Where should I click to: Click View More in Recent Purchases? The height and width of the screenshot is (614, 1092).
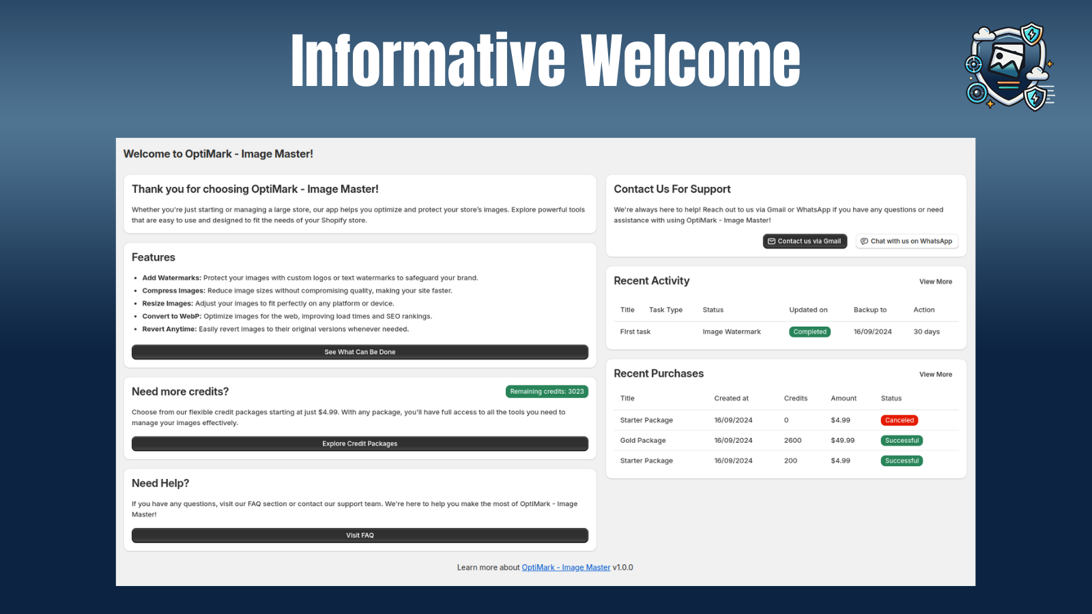pyautogui.click(x=935, y=374)
